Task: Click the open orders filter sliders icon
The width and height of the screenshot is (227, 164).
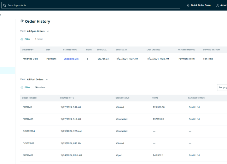Action: coord(22,39)
